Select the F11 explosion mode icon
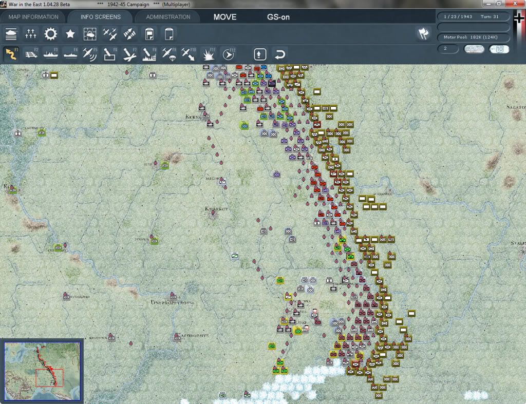Viewport: 526px width, 404px height. tap(209, 54)
